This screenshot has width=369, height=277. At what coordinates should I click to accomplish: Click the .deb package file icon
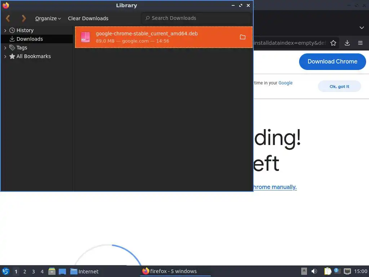85,37
